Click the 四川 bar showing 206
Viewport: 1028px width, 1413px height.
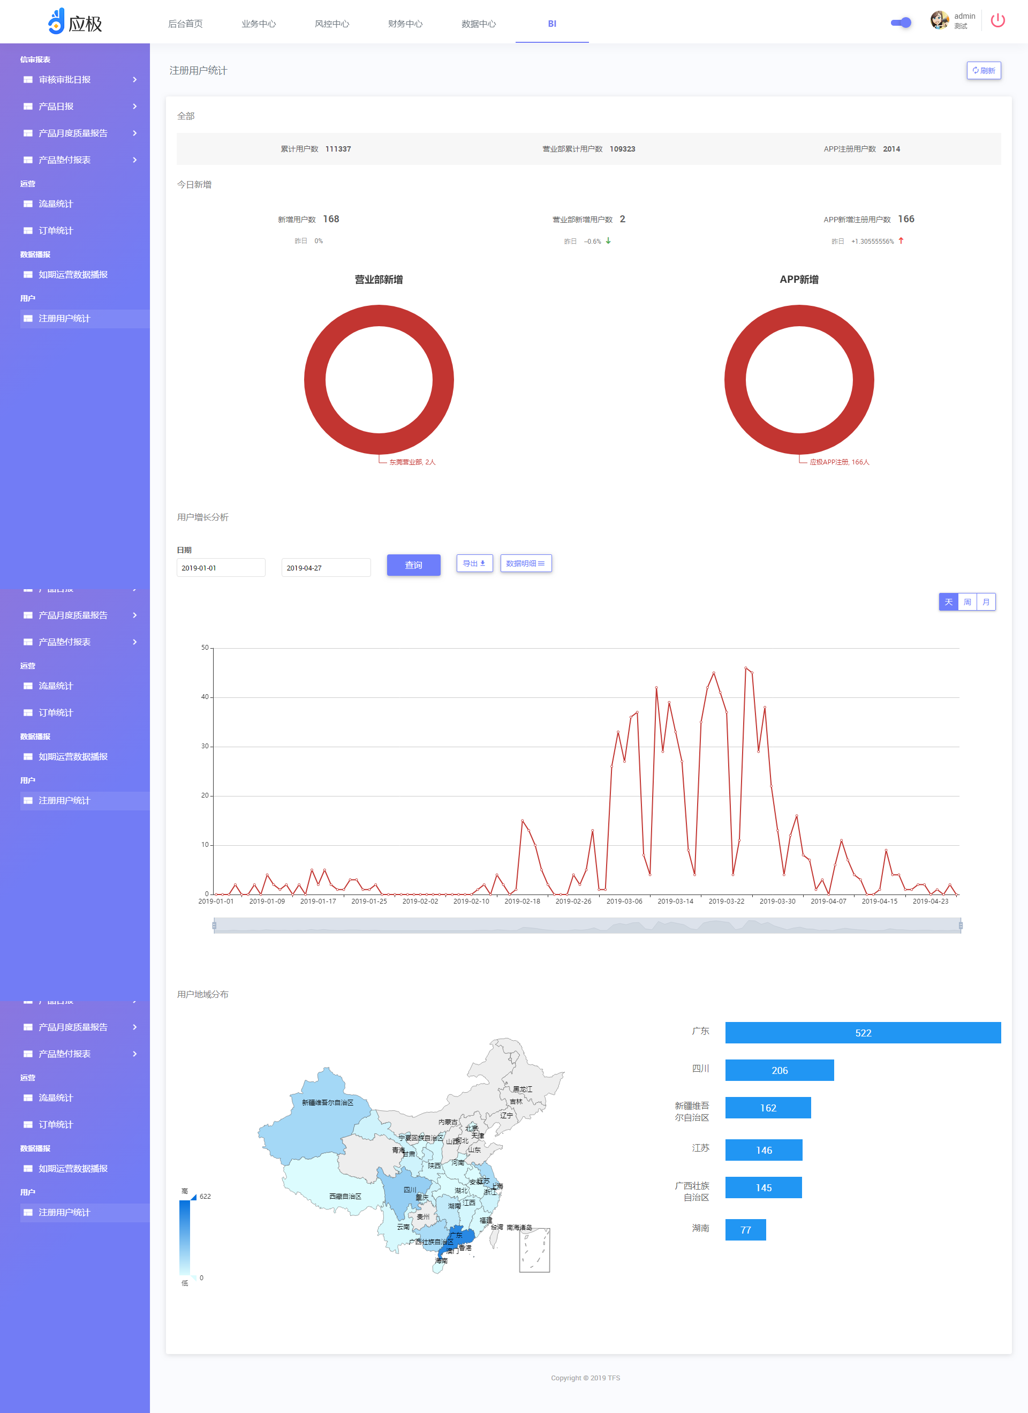[x=780, y=1070]
